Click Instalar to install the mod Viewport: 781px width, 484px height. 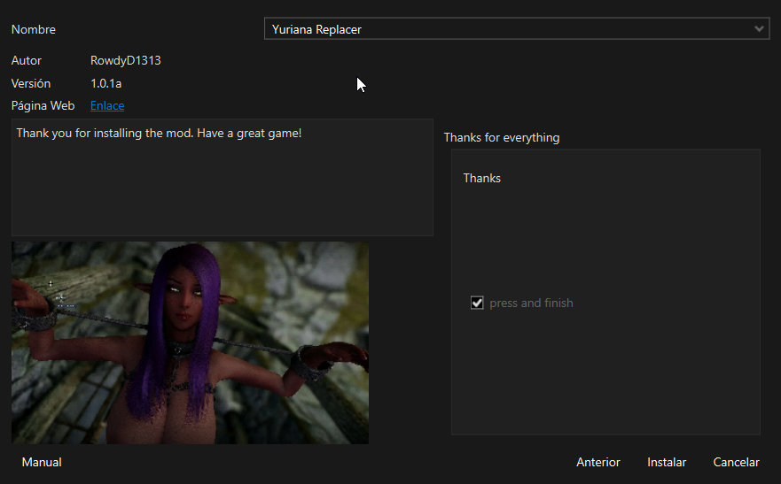click(x=667, y=462)
